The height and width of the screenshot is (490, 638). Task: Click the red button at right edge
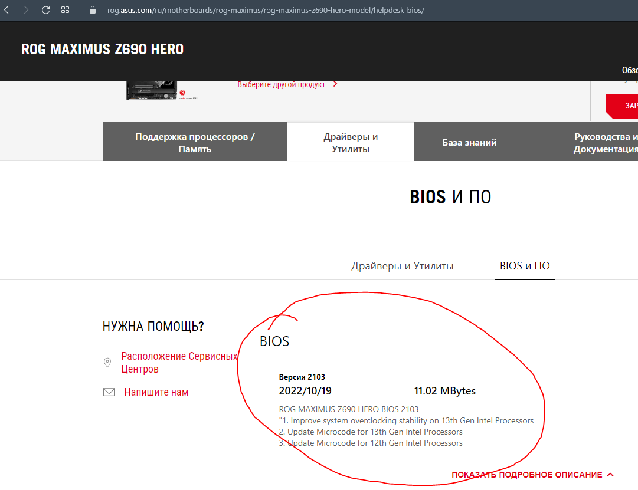point(621,106)
